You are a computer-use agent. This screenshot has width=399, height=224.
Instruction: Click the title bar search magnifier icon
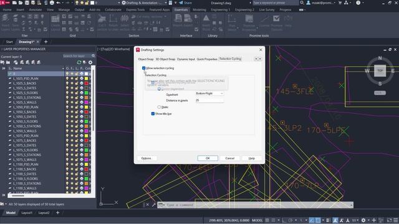tap(302, 2)
